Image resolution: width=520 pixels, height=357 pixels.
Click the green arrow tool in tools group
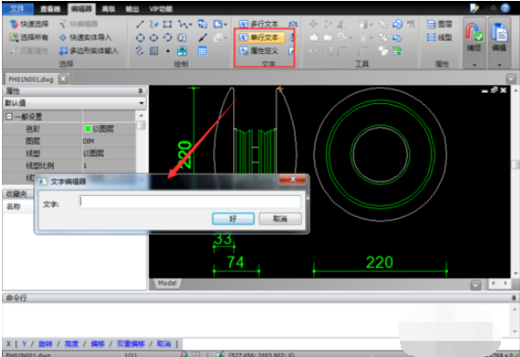point(397,51)
